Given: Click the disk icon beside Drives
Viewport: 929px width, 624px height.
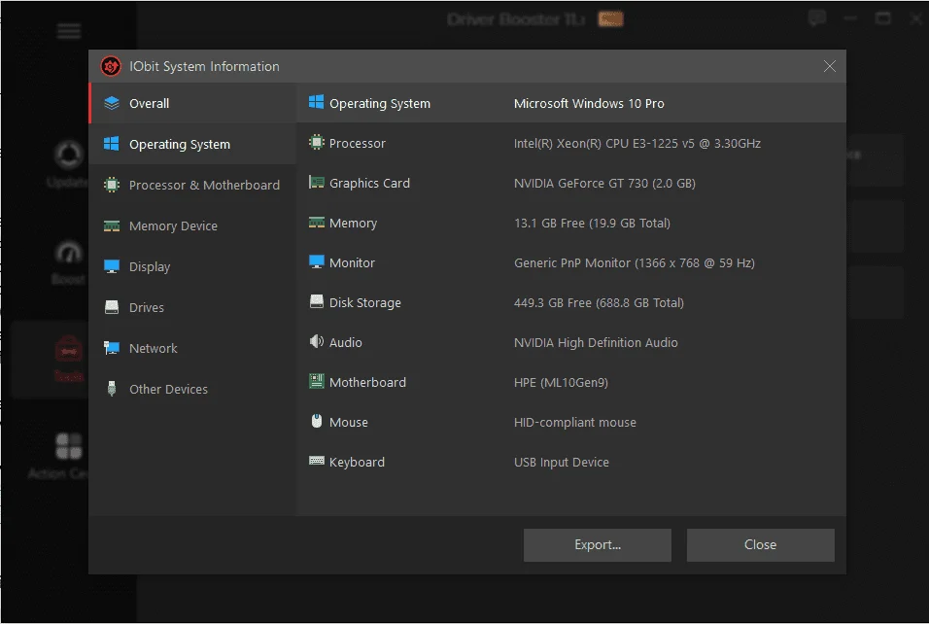Looking at the screenshot, I should (112, 307).
